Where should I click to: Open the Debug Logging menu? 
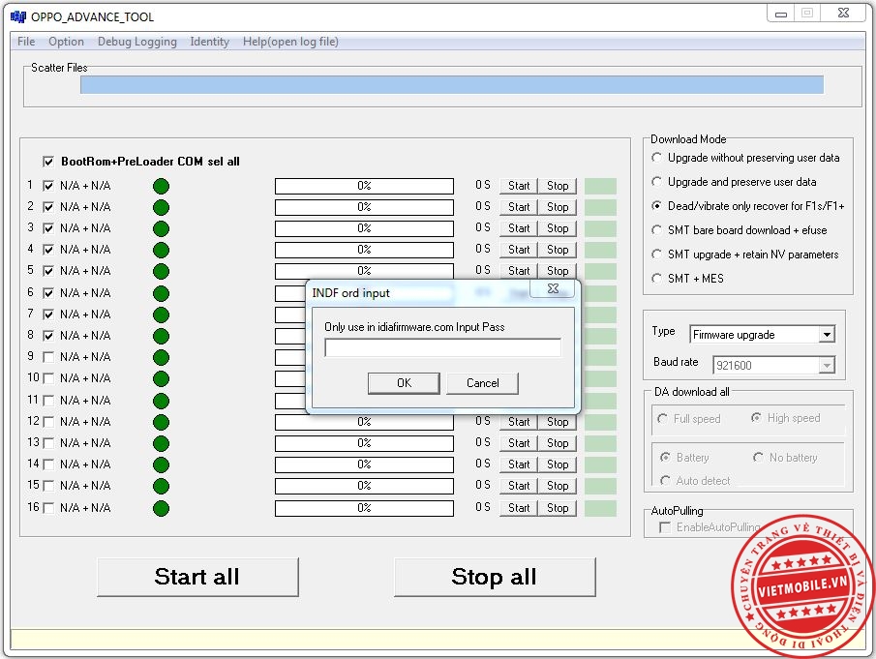tap(136, 42)
